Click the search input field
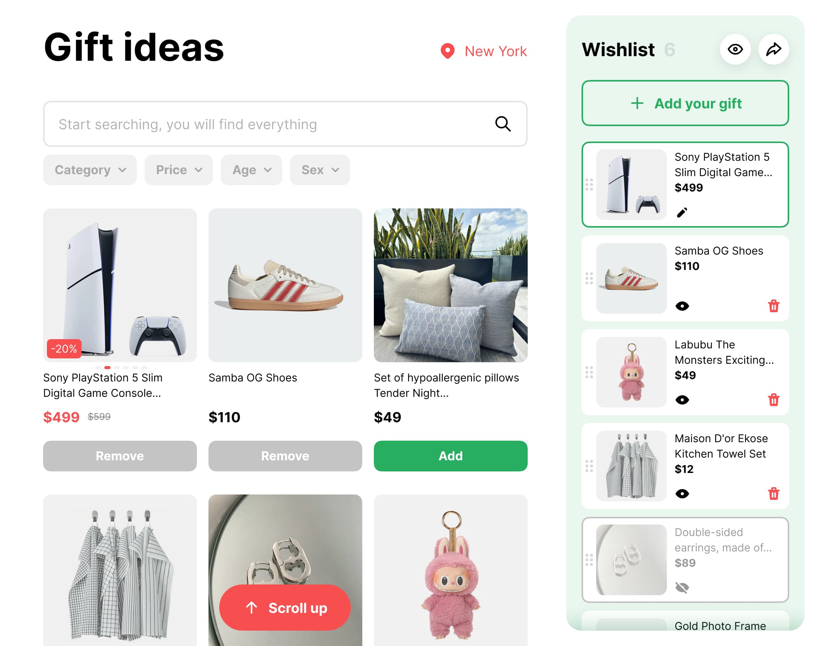The image size is (820, 646). tap(285, 124)
